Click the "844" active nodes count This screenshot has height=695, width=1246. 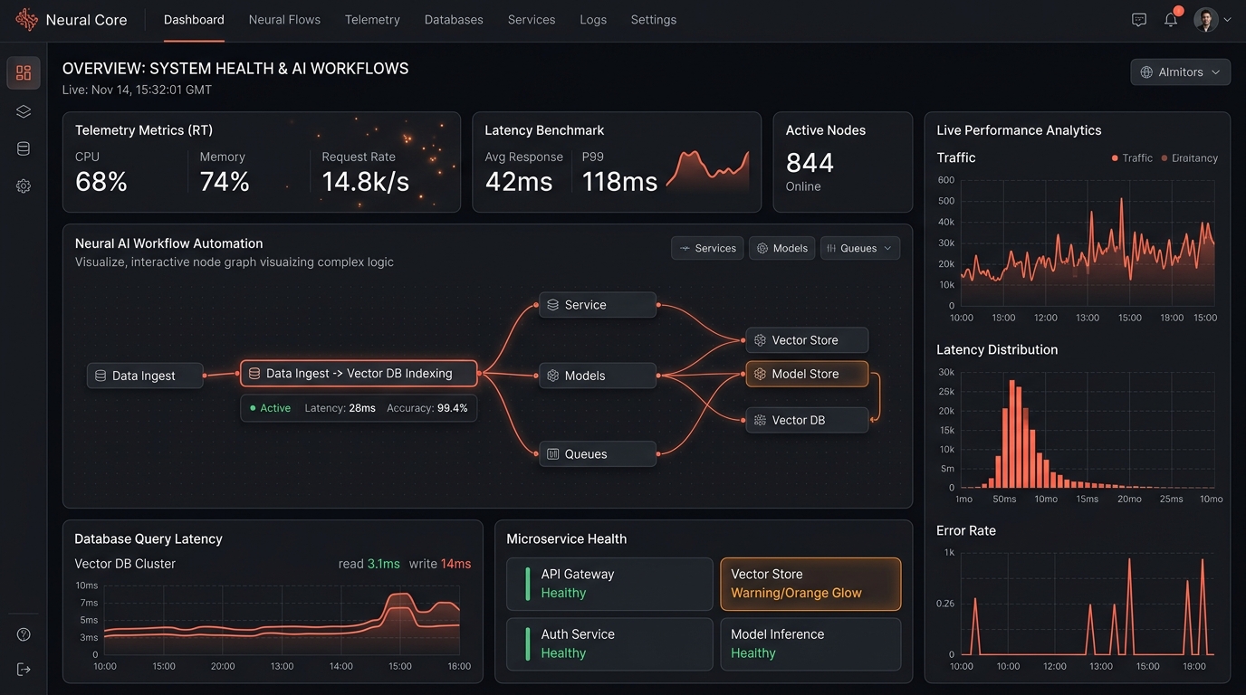click(x=810, y=163)
